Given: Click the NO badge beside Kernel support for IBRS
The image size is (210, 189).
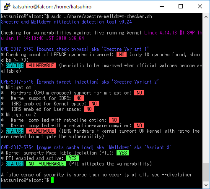Looking at the screenshot, I should 79,98.
